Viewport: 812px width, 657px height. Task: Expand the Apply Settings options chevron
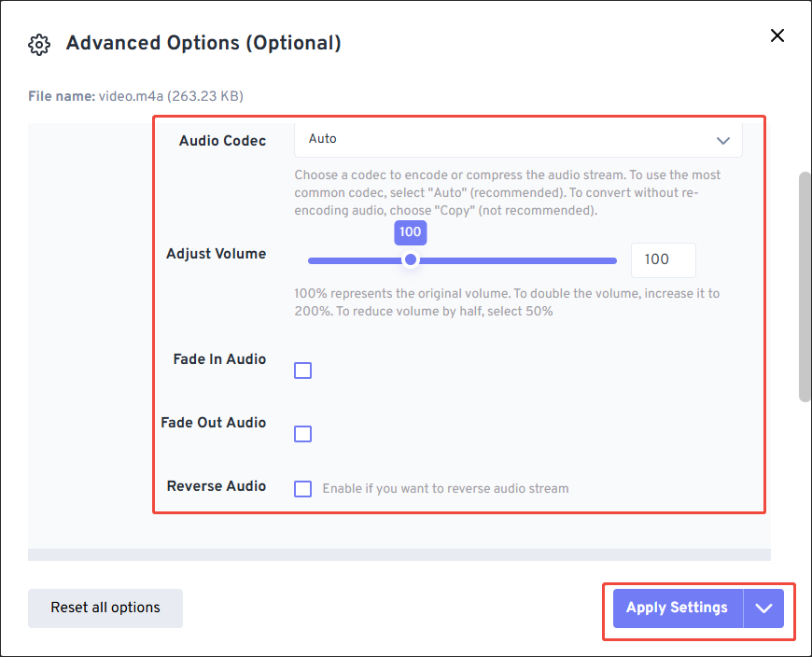pyautogui.click(x=763, y=608)
